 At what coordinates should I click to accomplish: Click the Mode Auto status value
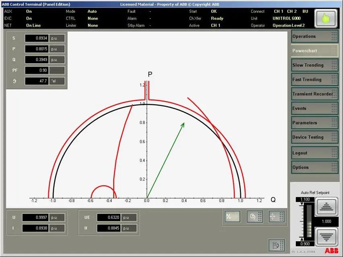tap(92, 11)
